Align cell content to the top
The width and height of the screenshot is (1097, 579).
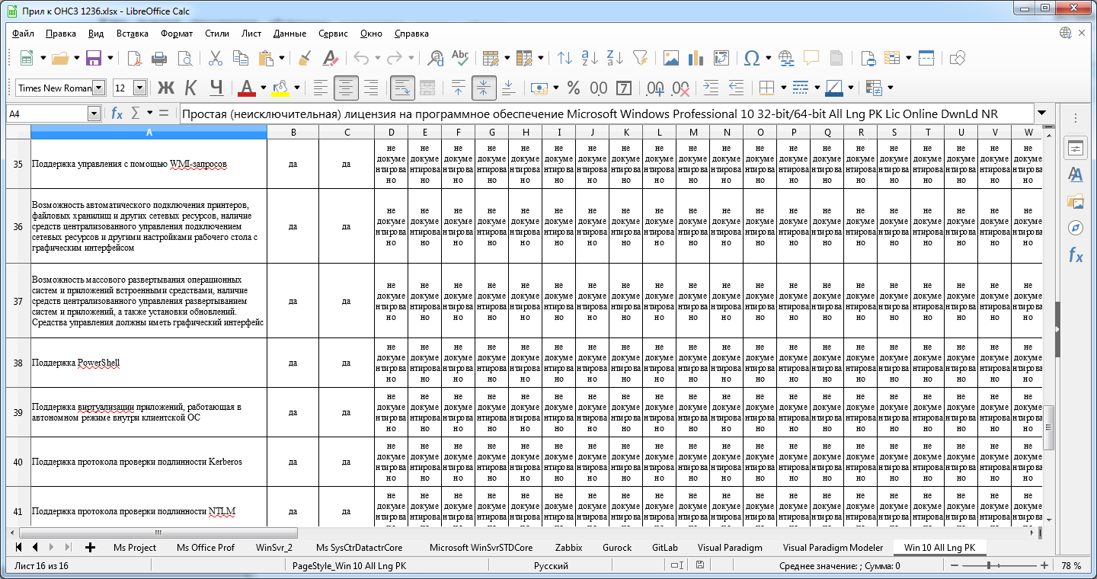click(458, 88)
